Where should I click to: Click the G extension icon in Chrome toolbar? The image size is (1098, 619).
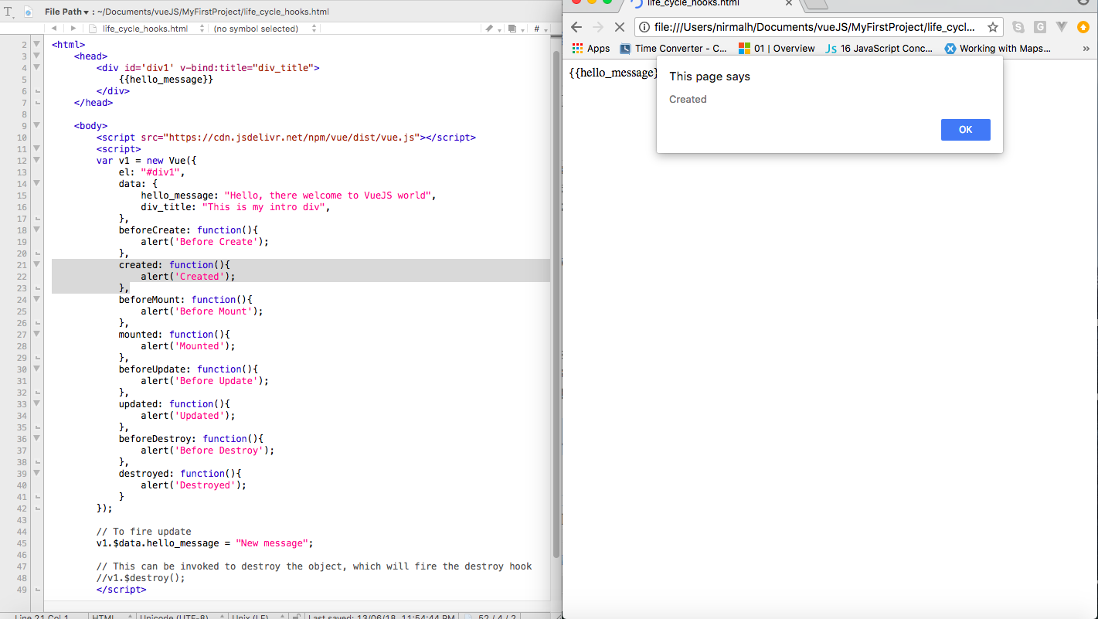(1040, 27)
